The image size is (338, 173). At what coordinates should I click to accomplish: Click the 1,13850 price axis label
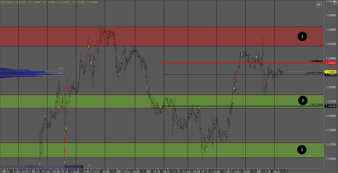pos(331,130)
